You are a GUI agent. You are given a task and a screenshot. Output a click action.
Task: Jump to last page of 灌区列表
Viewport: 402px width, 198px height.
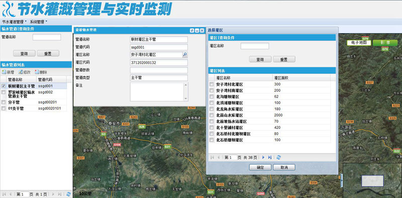point(270,157)
